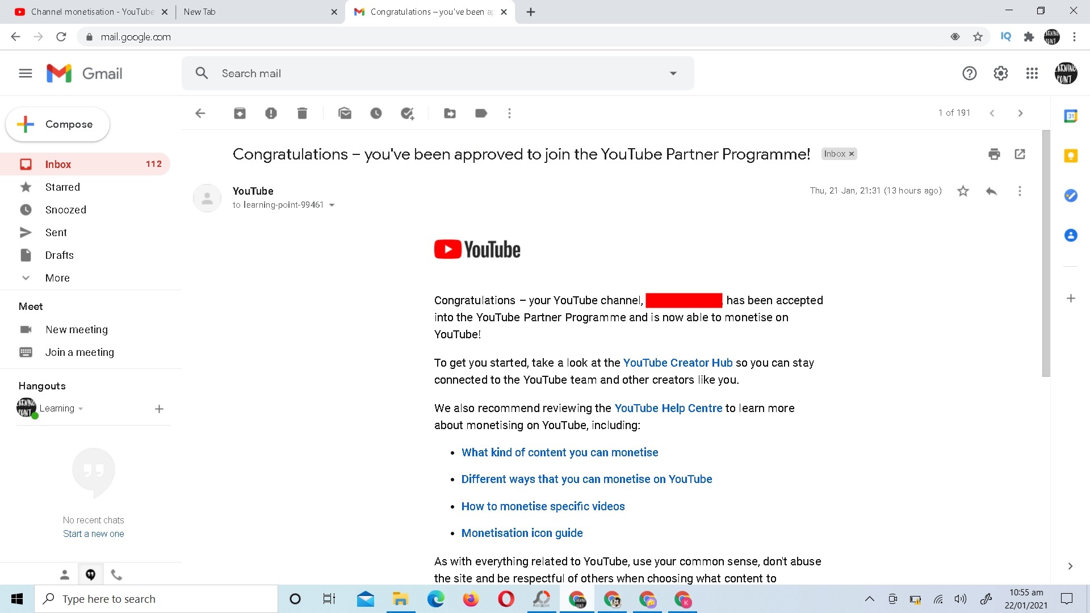Viewport: 1090px width, 613px height.
Task: Show Hangouts phone calls tab
Action: click(x=116, y=574)
